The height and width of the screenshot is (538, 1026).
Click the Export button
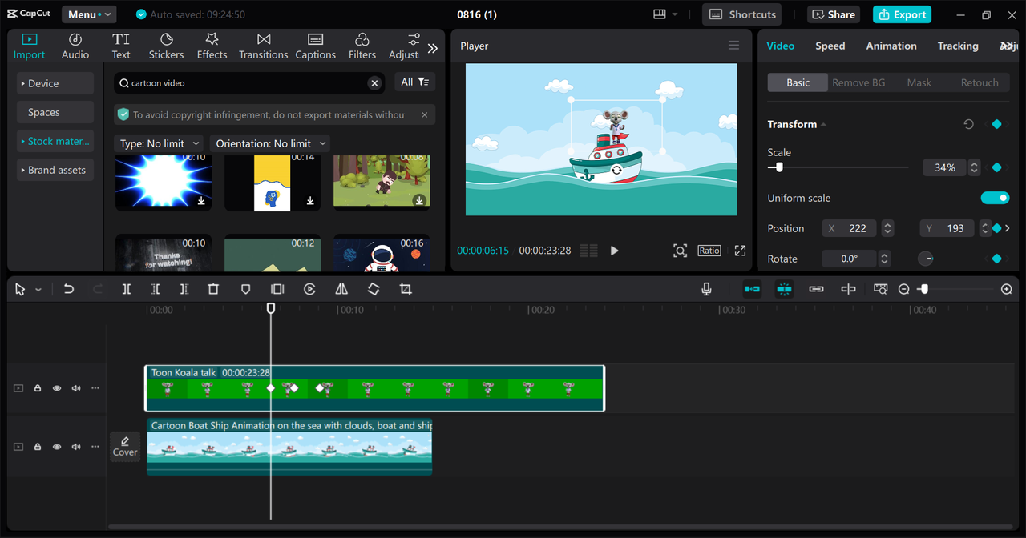[x=902, y=14]
